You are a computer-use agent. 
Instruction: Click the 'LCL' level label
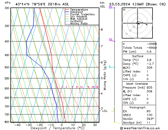click(x=105, y=111)
